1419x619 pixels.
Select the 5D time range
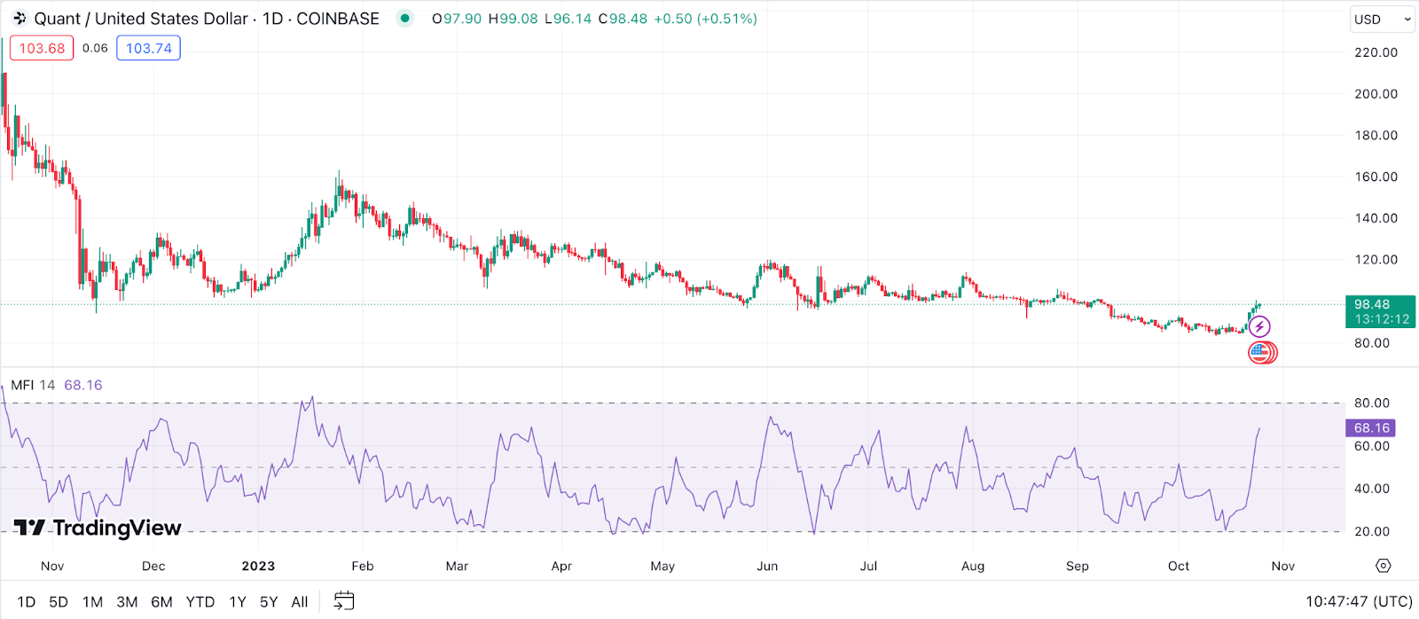[x=59, y=602]
